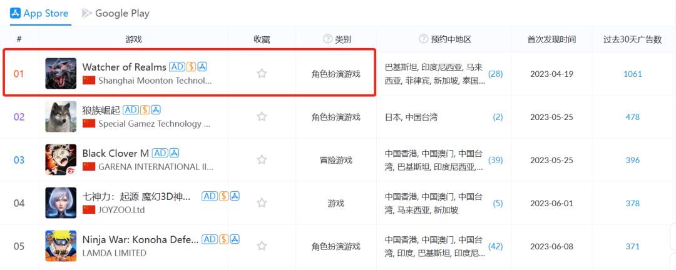Select the App Store tab
The image size is (676, 270).
coord(39,13)
